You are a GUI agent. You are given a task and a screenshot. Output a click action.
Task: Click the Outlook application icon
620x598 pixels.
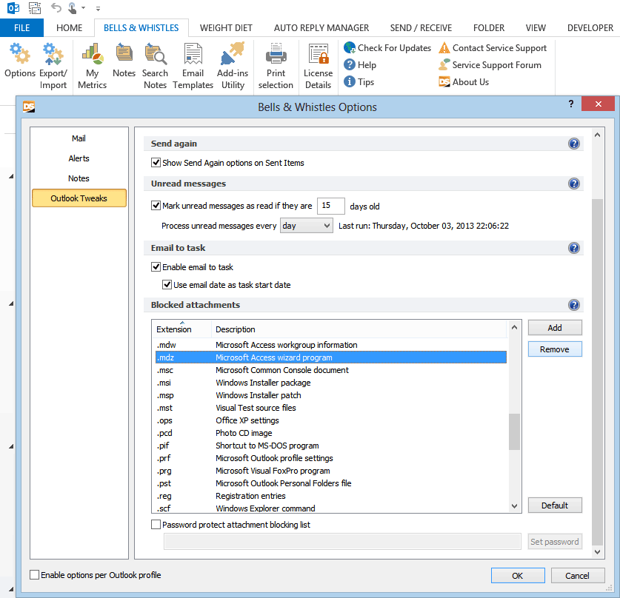13,7
